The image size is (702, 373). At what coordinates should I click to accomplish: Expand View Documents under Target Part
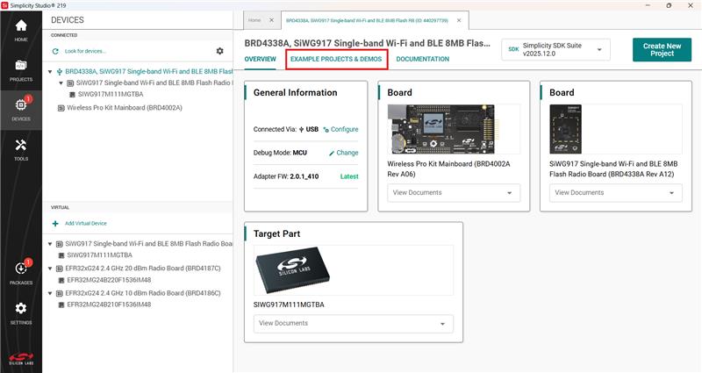point(354,323)
